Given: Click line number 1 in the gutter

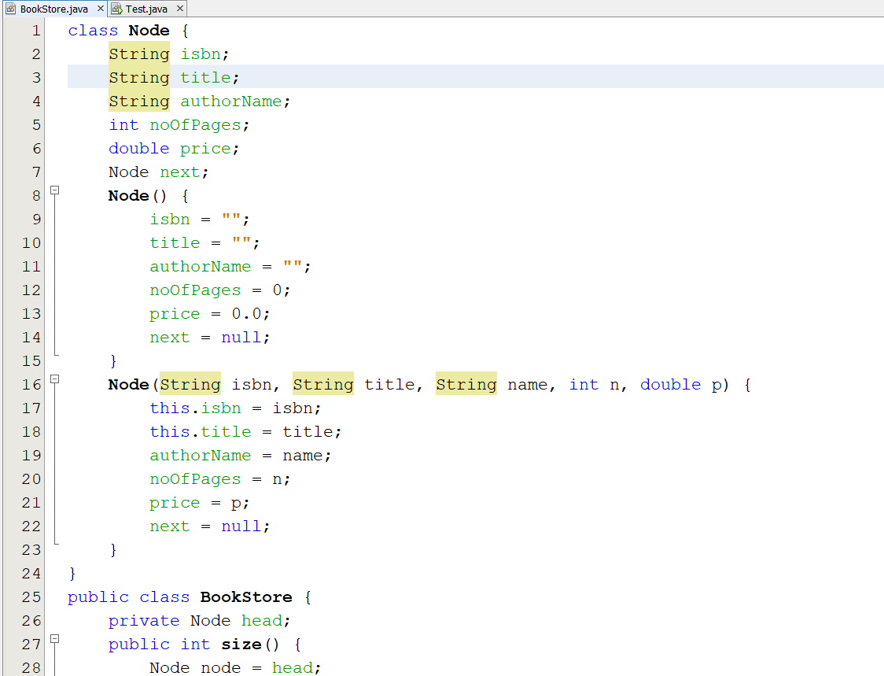Looking at the screenshot, I should click(35, 30).
